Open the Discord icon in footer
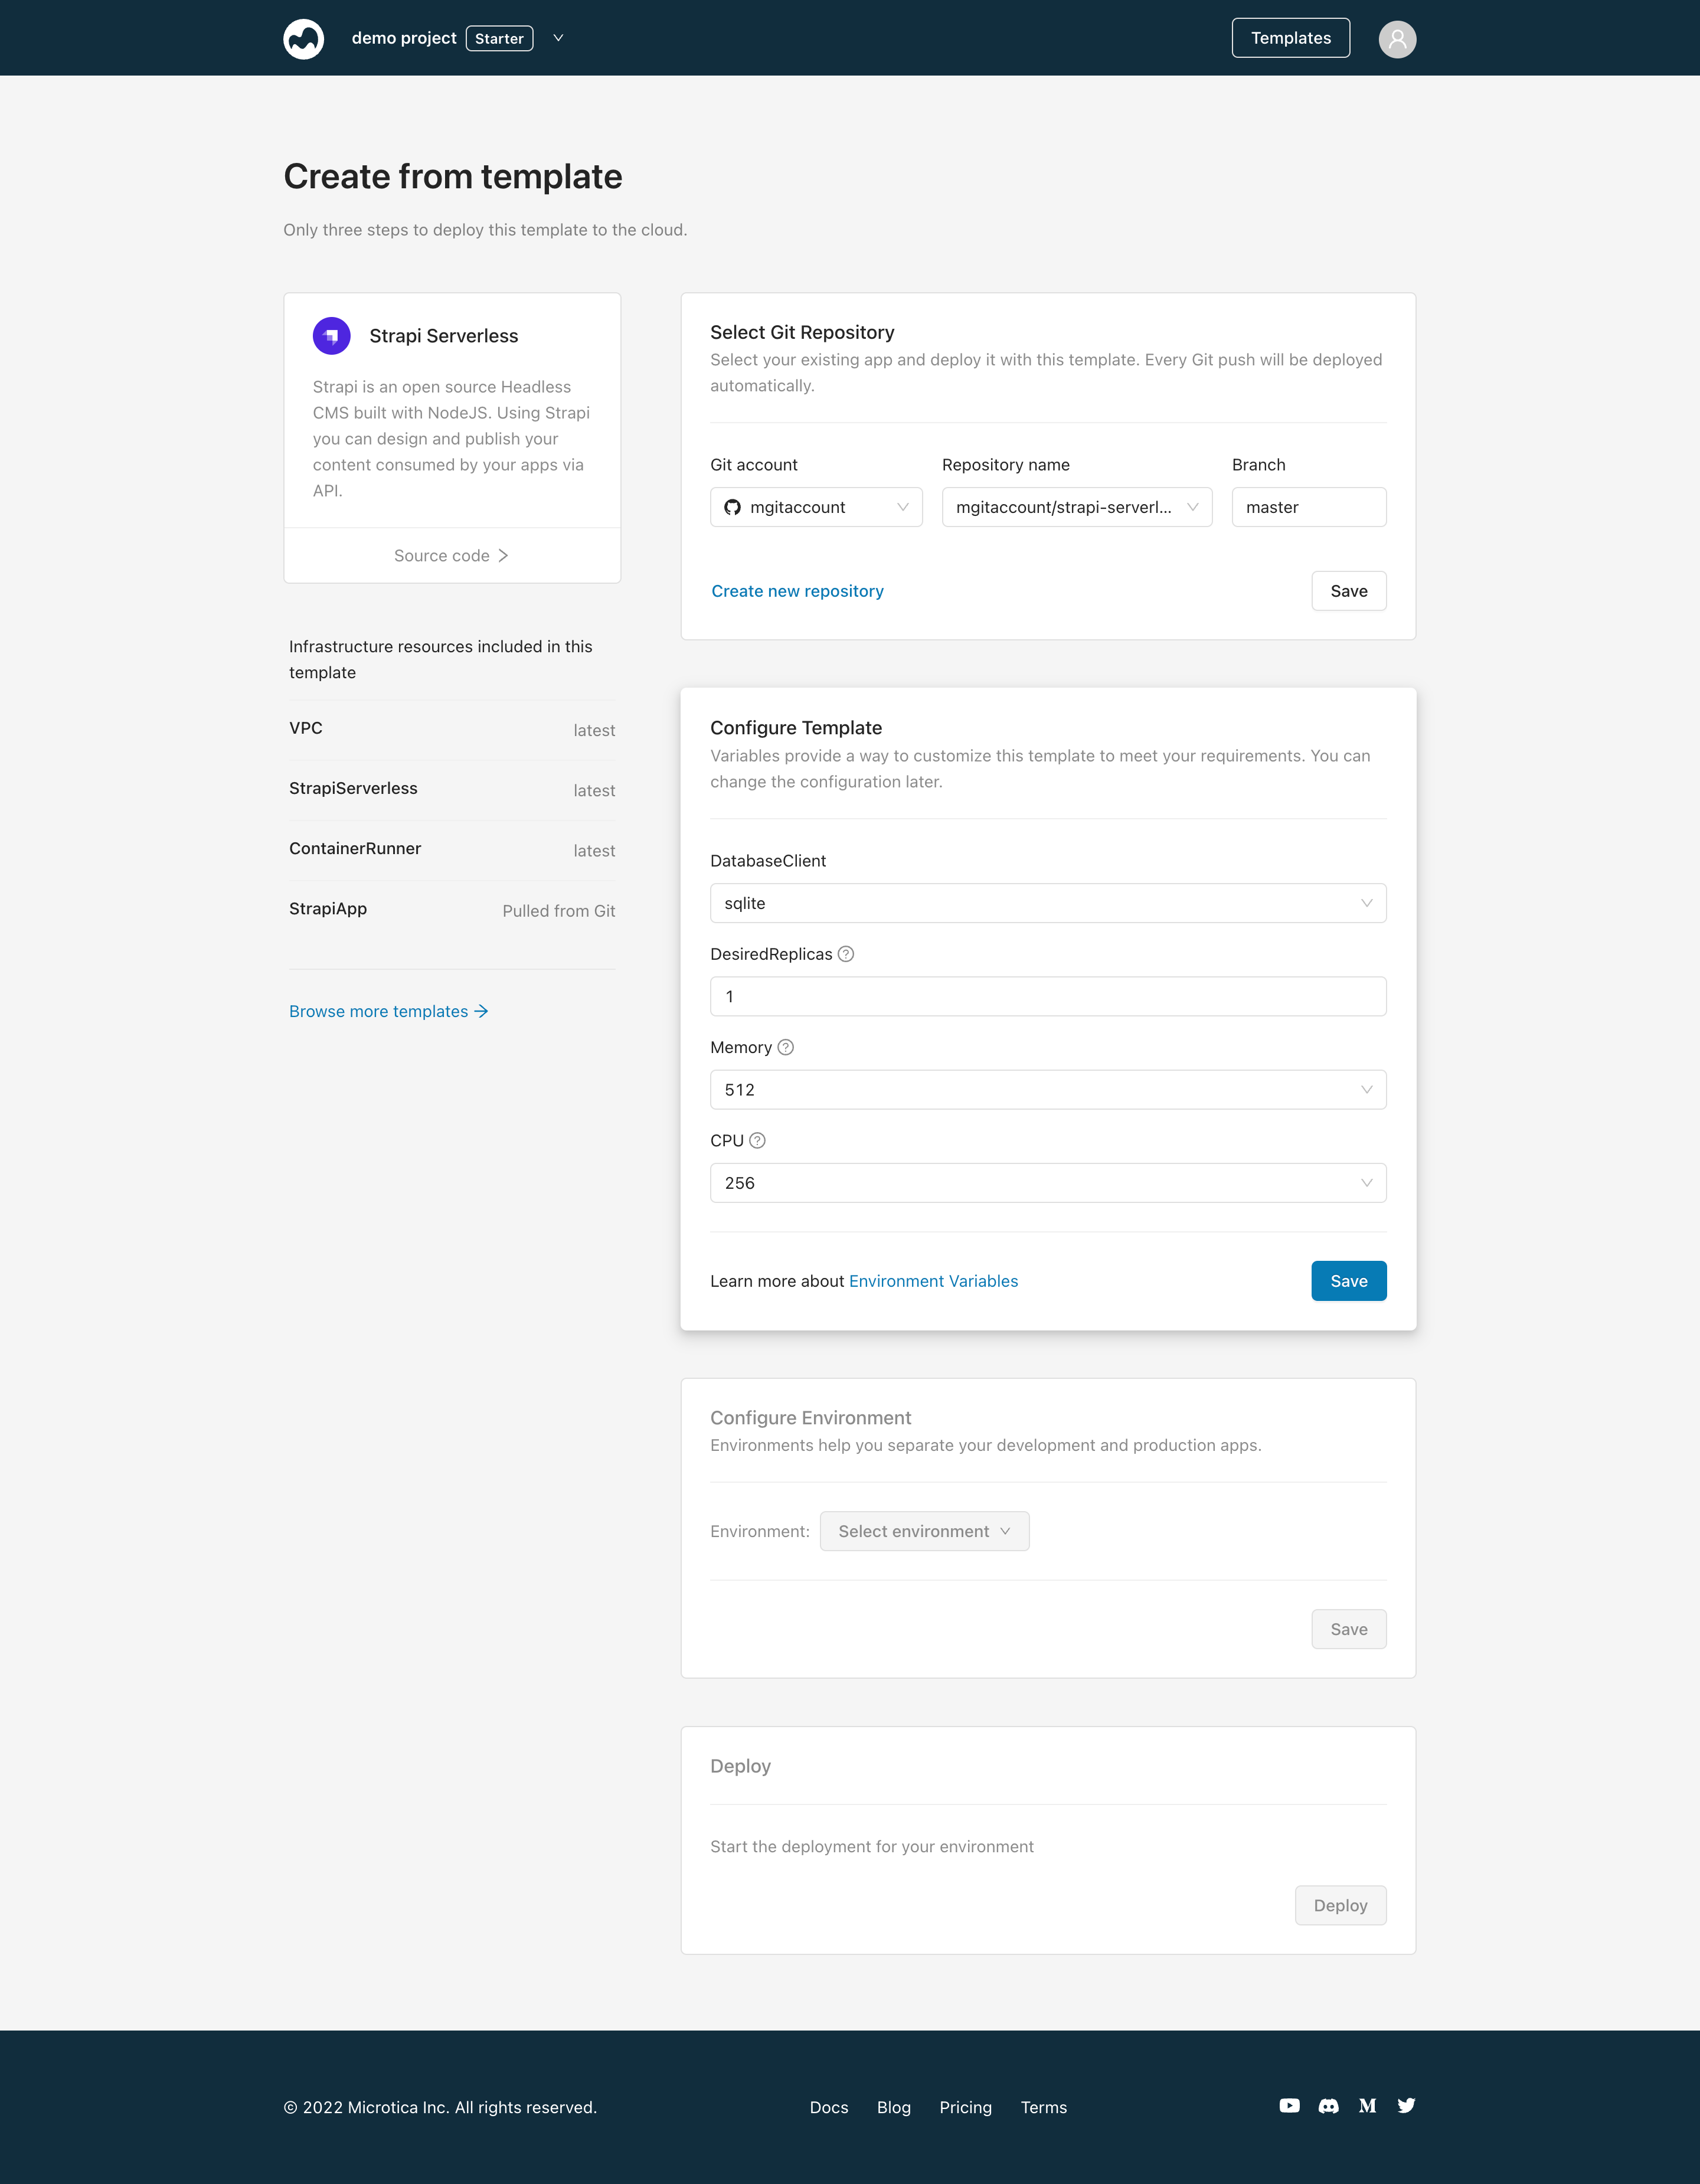The height and width of the screenshot is (2184, 1700). 1328,2105
